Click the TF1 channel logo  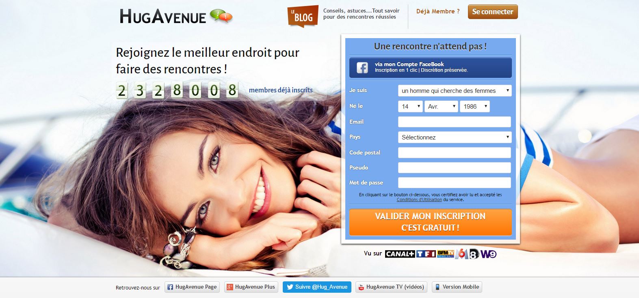[x=426, y=254]
